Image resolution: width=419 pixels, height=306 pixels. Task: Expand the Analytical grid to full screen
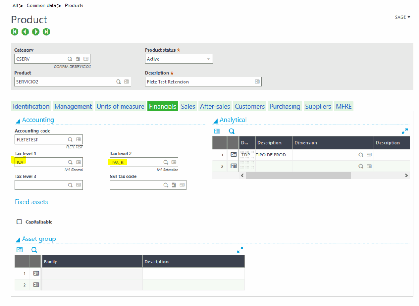[405, 131]
